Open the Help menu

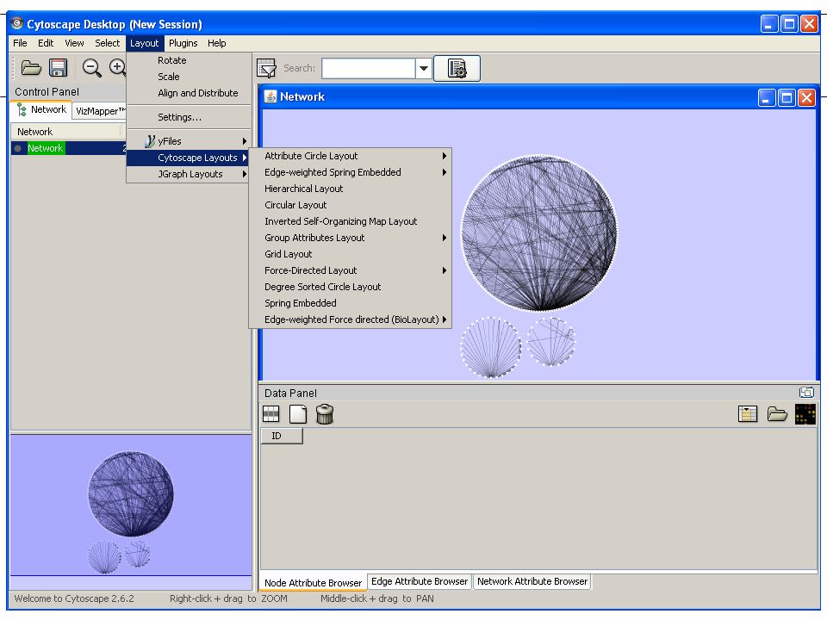tap(217, 43)
